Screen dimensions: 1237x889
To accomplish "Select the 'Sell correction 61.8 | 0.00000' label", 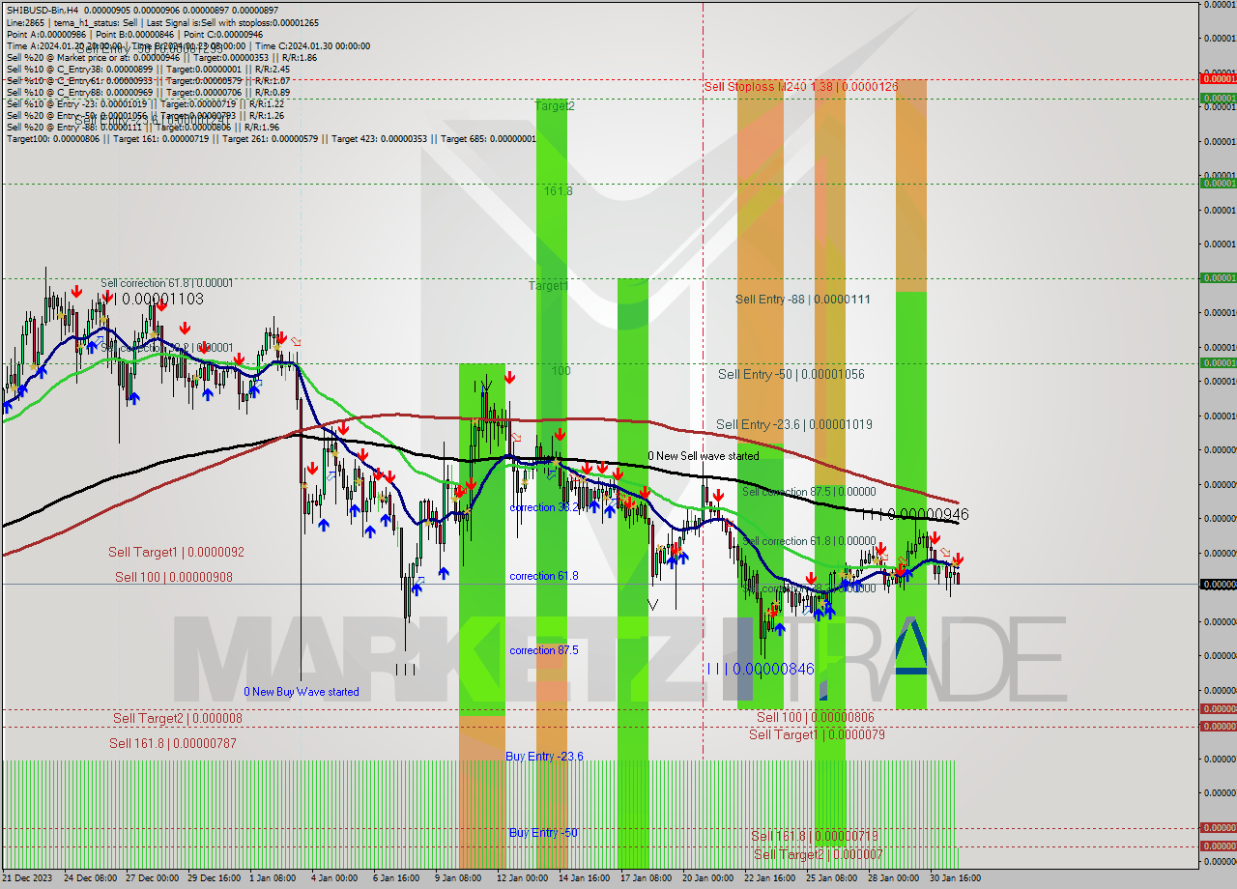I will 809,541.
